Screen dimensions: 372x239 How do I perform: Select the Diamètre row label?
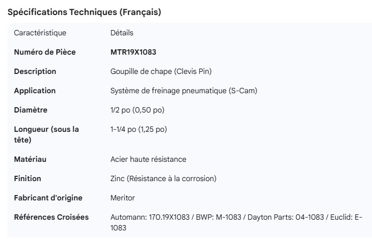point(31,110)
